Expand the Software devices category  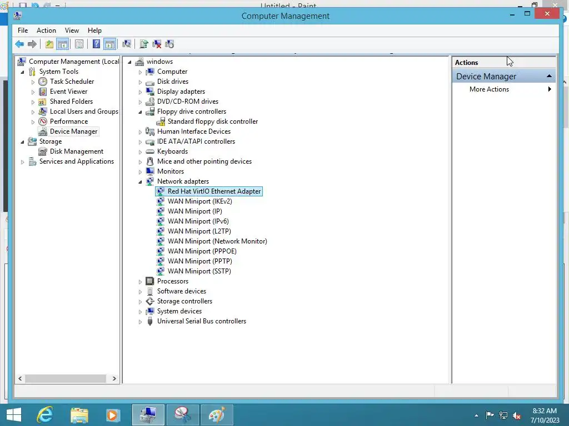(140, 292)
